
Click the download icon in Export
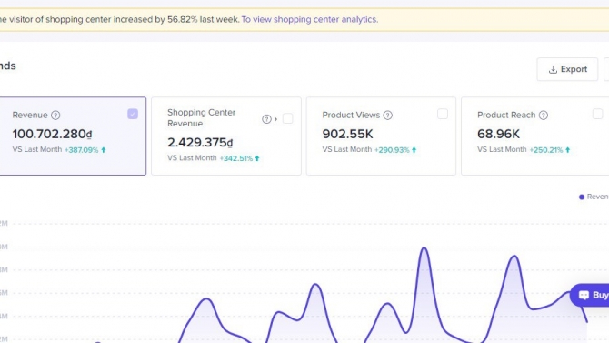point(553,70)
